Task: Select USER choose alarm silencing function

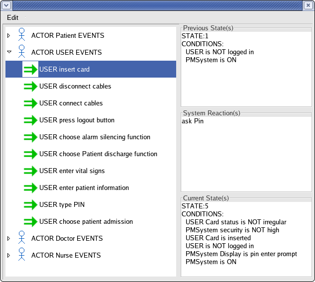Action: [95, 137]
